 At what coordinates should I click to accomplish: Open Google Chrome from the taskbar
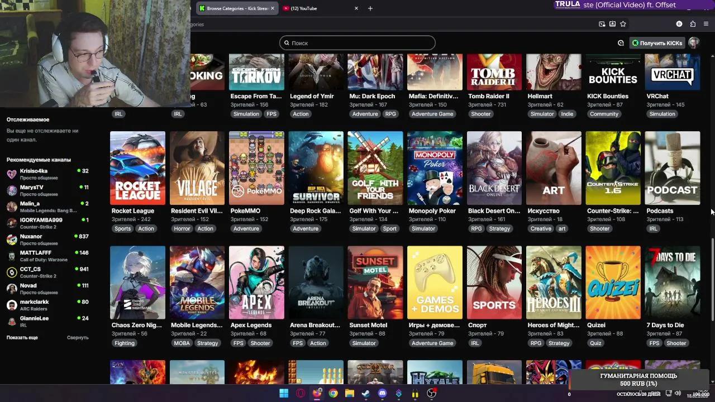point(333,394)
